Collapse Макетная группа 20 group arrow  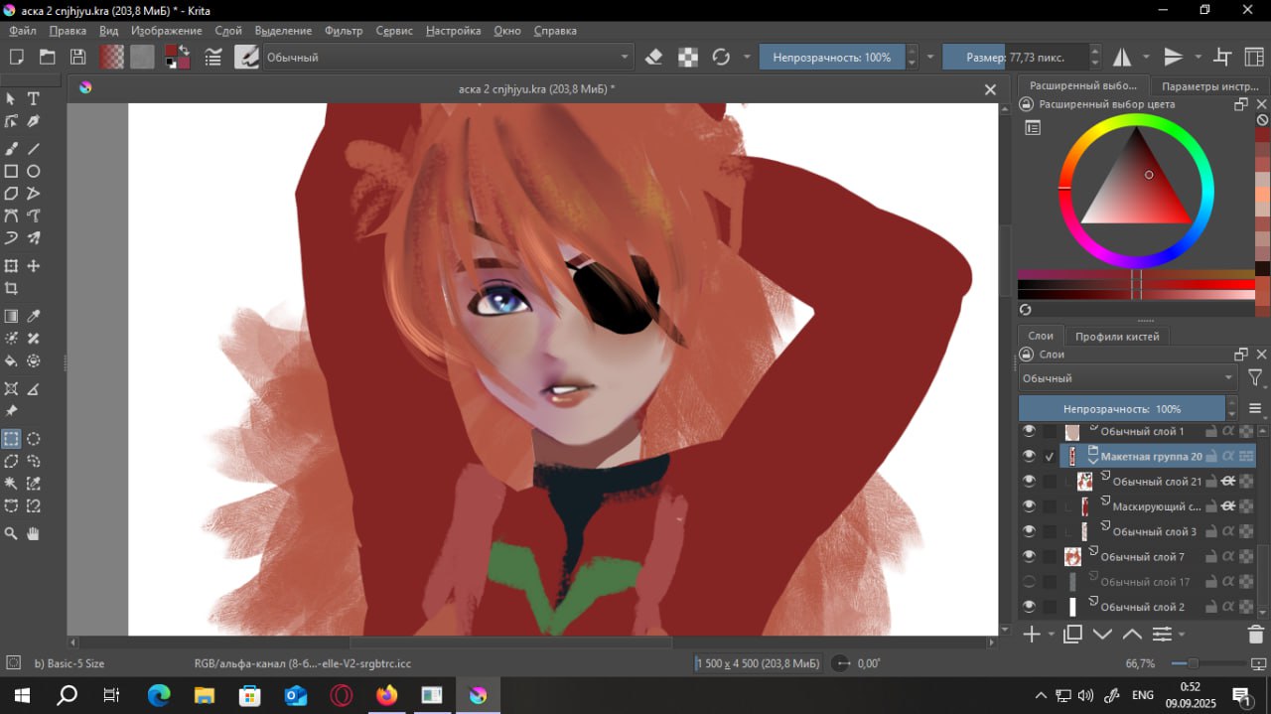[x=1093, y=462]
